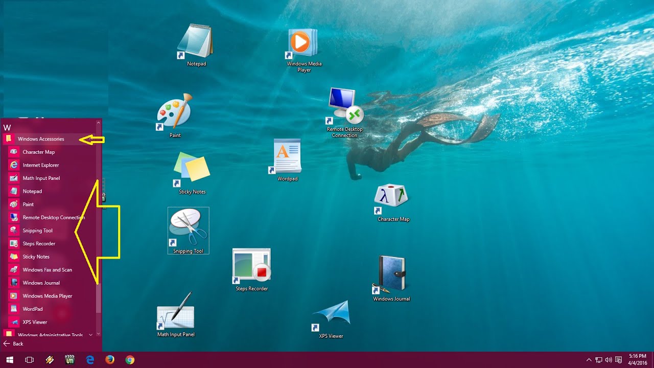
Task: Open Task View from the taskbar
Action: pyautogui.click(x=29, y=360)
